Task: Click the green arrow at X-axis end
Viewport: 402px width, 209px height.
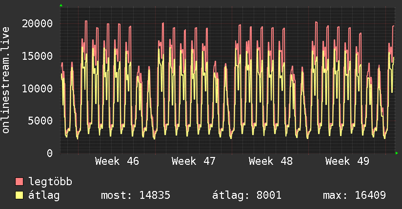Action: pyautogui.click(x=397, y=153)
